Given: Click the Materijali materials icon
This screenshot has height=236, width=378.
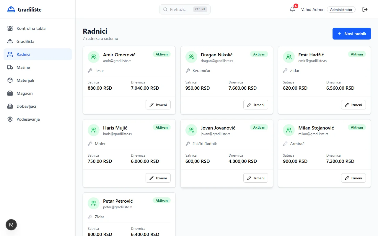Looking at the screenshot, I should pyautogui.click(x=10, y=80).
